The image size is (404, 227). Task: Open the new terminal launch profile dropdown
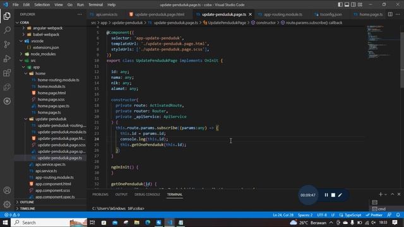(x=386, y=195)
